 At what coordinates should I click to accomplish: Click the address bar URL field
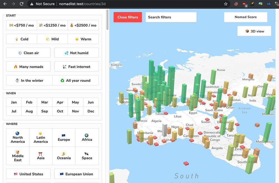tap(129, 4)
